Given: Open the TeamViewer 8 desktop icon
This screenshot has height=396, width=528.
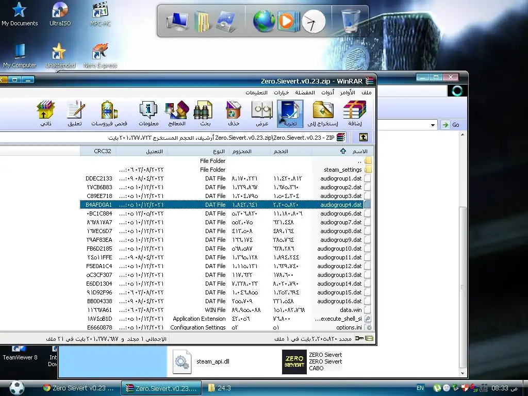Looking at the screenshot, I should (x=20, y=354).
